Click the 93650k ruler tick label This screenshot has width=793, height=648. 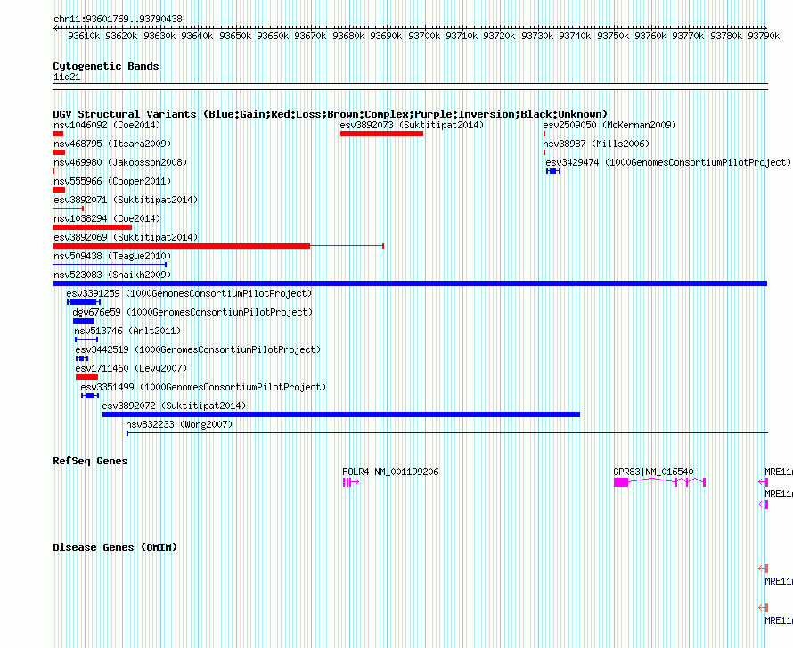[x=235, y=36]
